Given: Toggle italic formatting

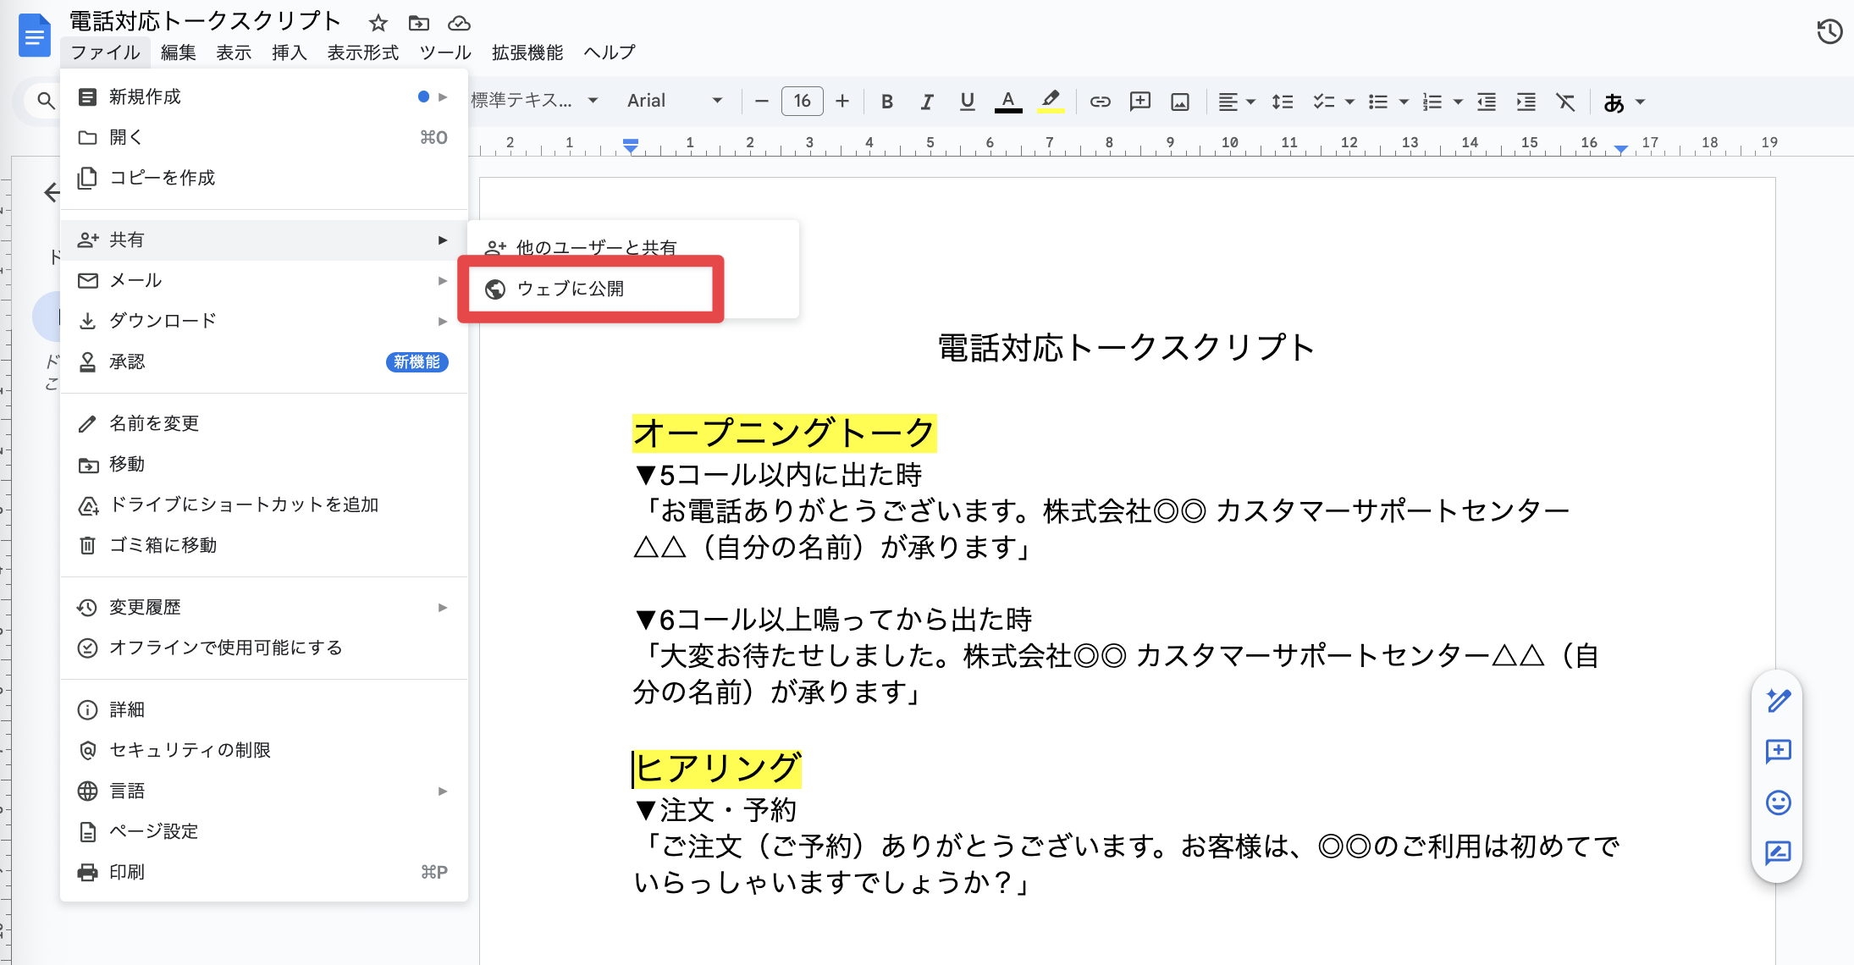Looking at the screenshot, I should 927,102.
